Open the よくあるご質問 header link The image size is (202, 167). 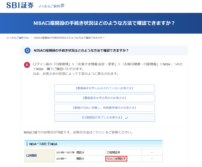click(49, 6)
